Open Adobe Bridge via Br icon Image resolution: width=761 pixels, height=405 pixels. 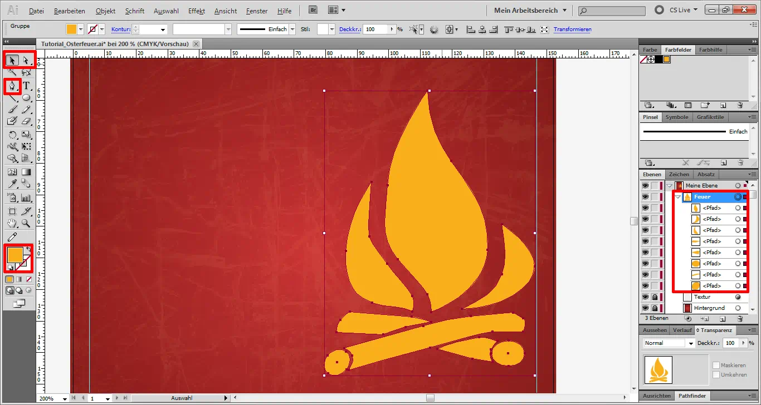[314, 10]
